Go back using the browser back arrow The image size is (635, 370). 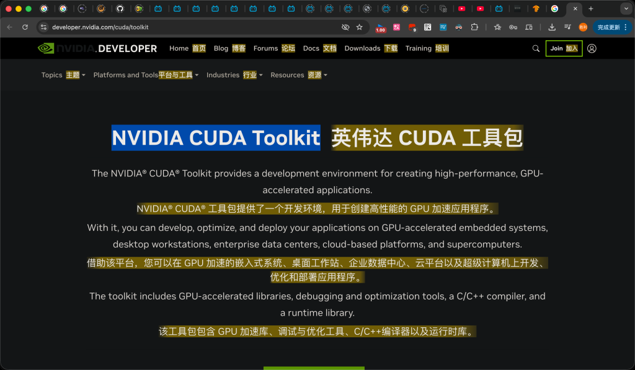click(x=10, y=27)
